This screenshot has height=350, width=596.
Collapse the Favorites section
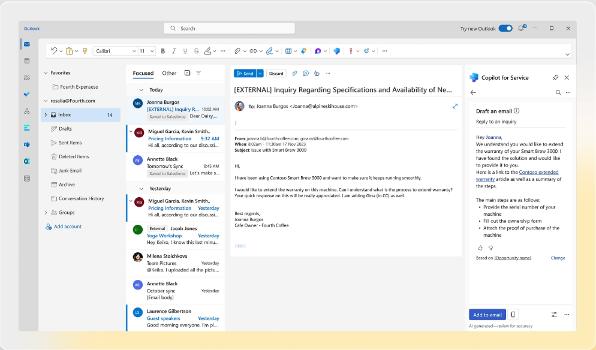click(46, 73)
